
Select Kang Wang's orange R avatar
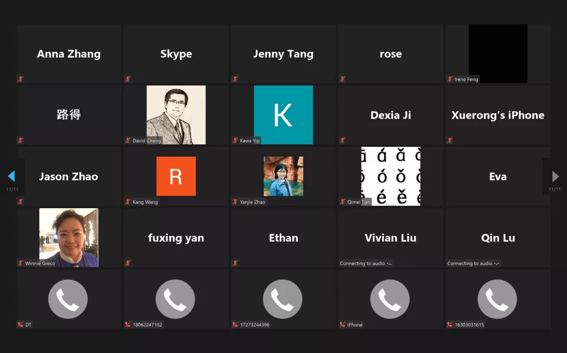click(176, 176)
